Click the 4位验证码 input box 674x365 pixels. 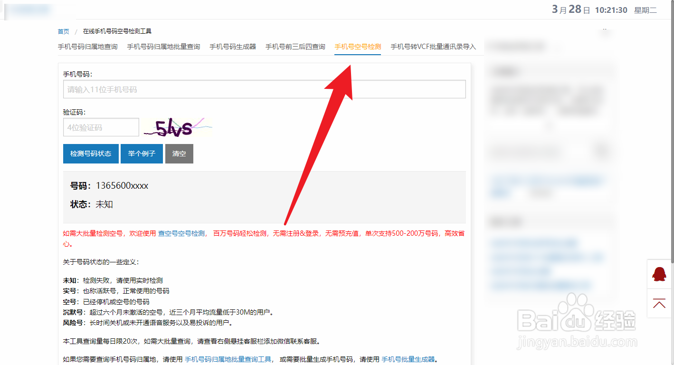[x=101, y=127]
